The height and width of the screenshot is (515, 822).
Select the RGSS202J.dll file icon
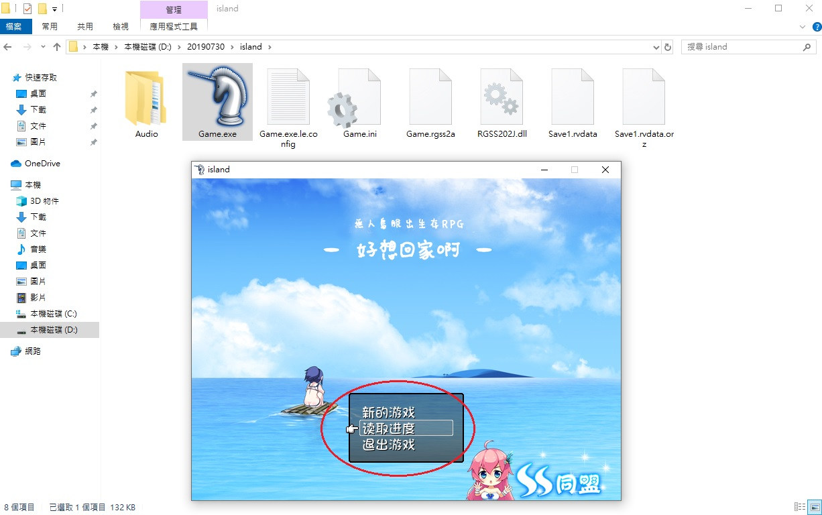click(502, 99)
